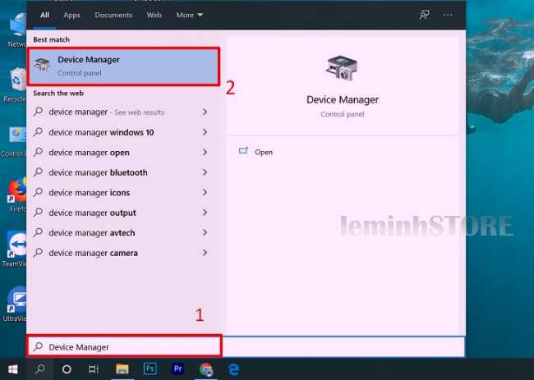Select the Recycle Bin desktop icon
The width and height of the screenshot is (534, 380).
[x=16, y=85]
